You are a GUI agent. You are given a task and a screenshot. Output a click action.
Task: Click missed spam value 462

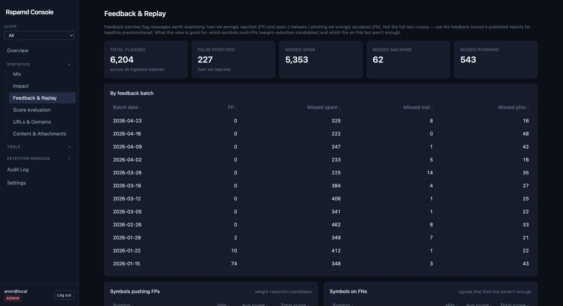336,225
